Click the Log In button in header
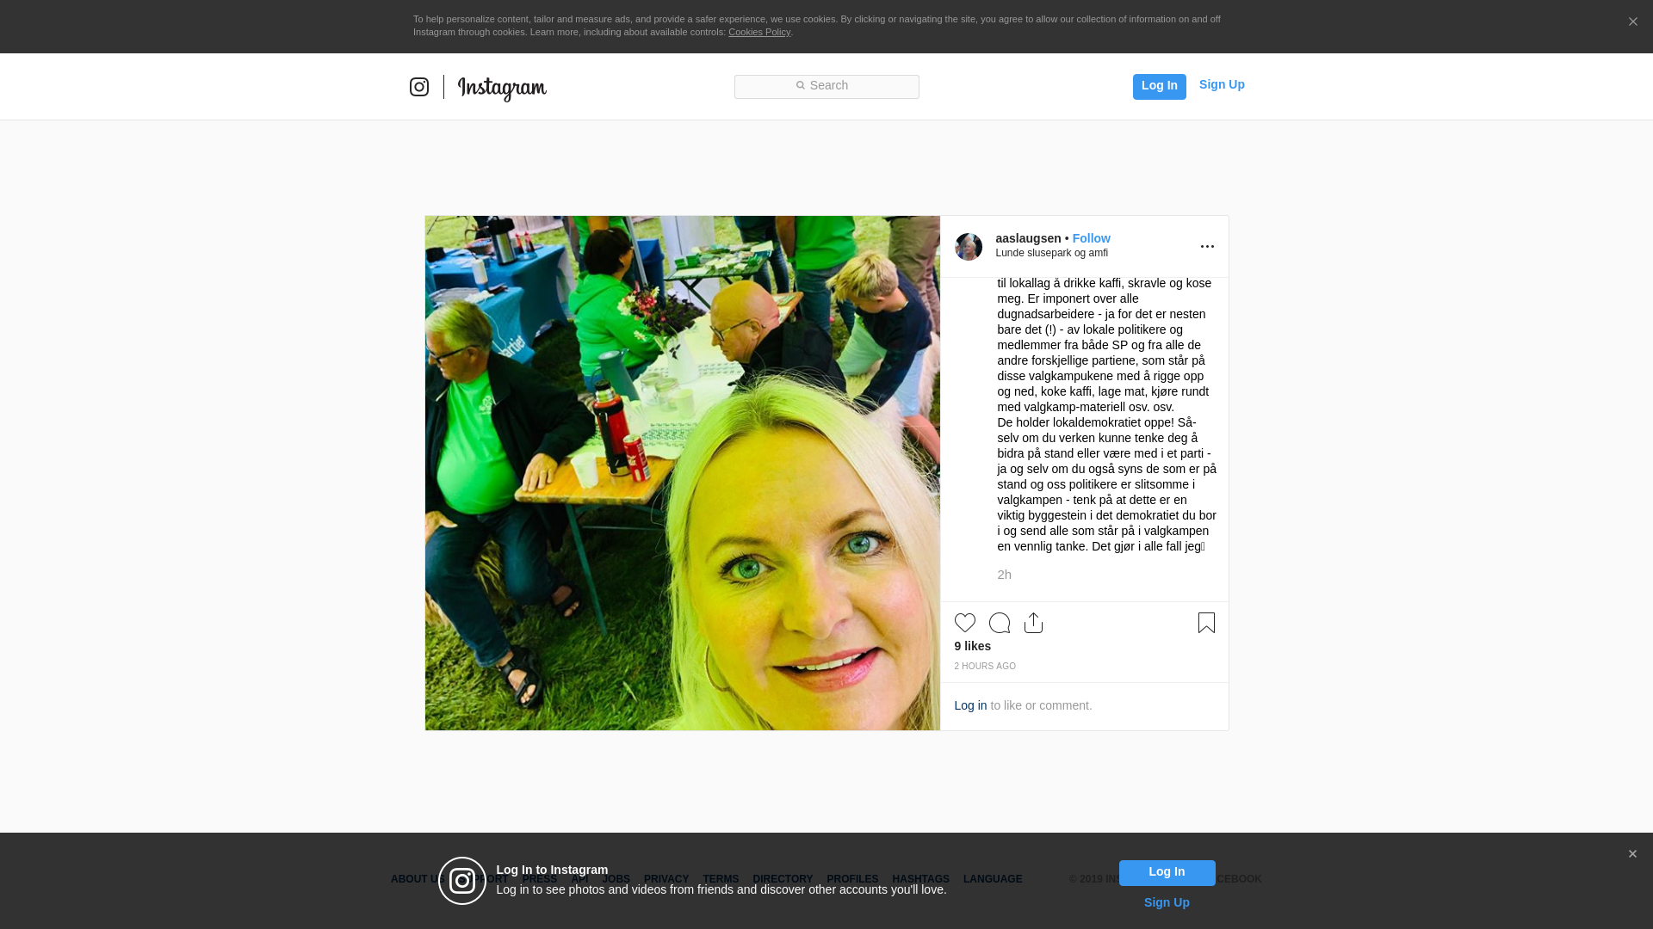The width and height of the screenshot is (1653, 929). pyautogui.click(x=1159, y=86)
